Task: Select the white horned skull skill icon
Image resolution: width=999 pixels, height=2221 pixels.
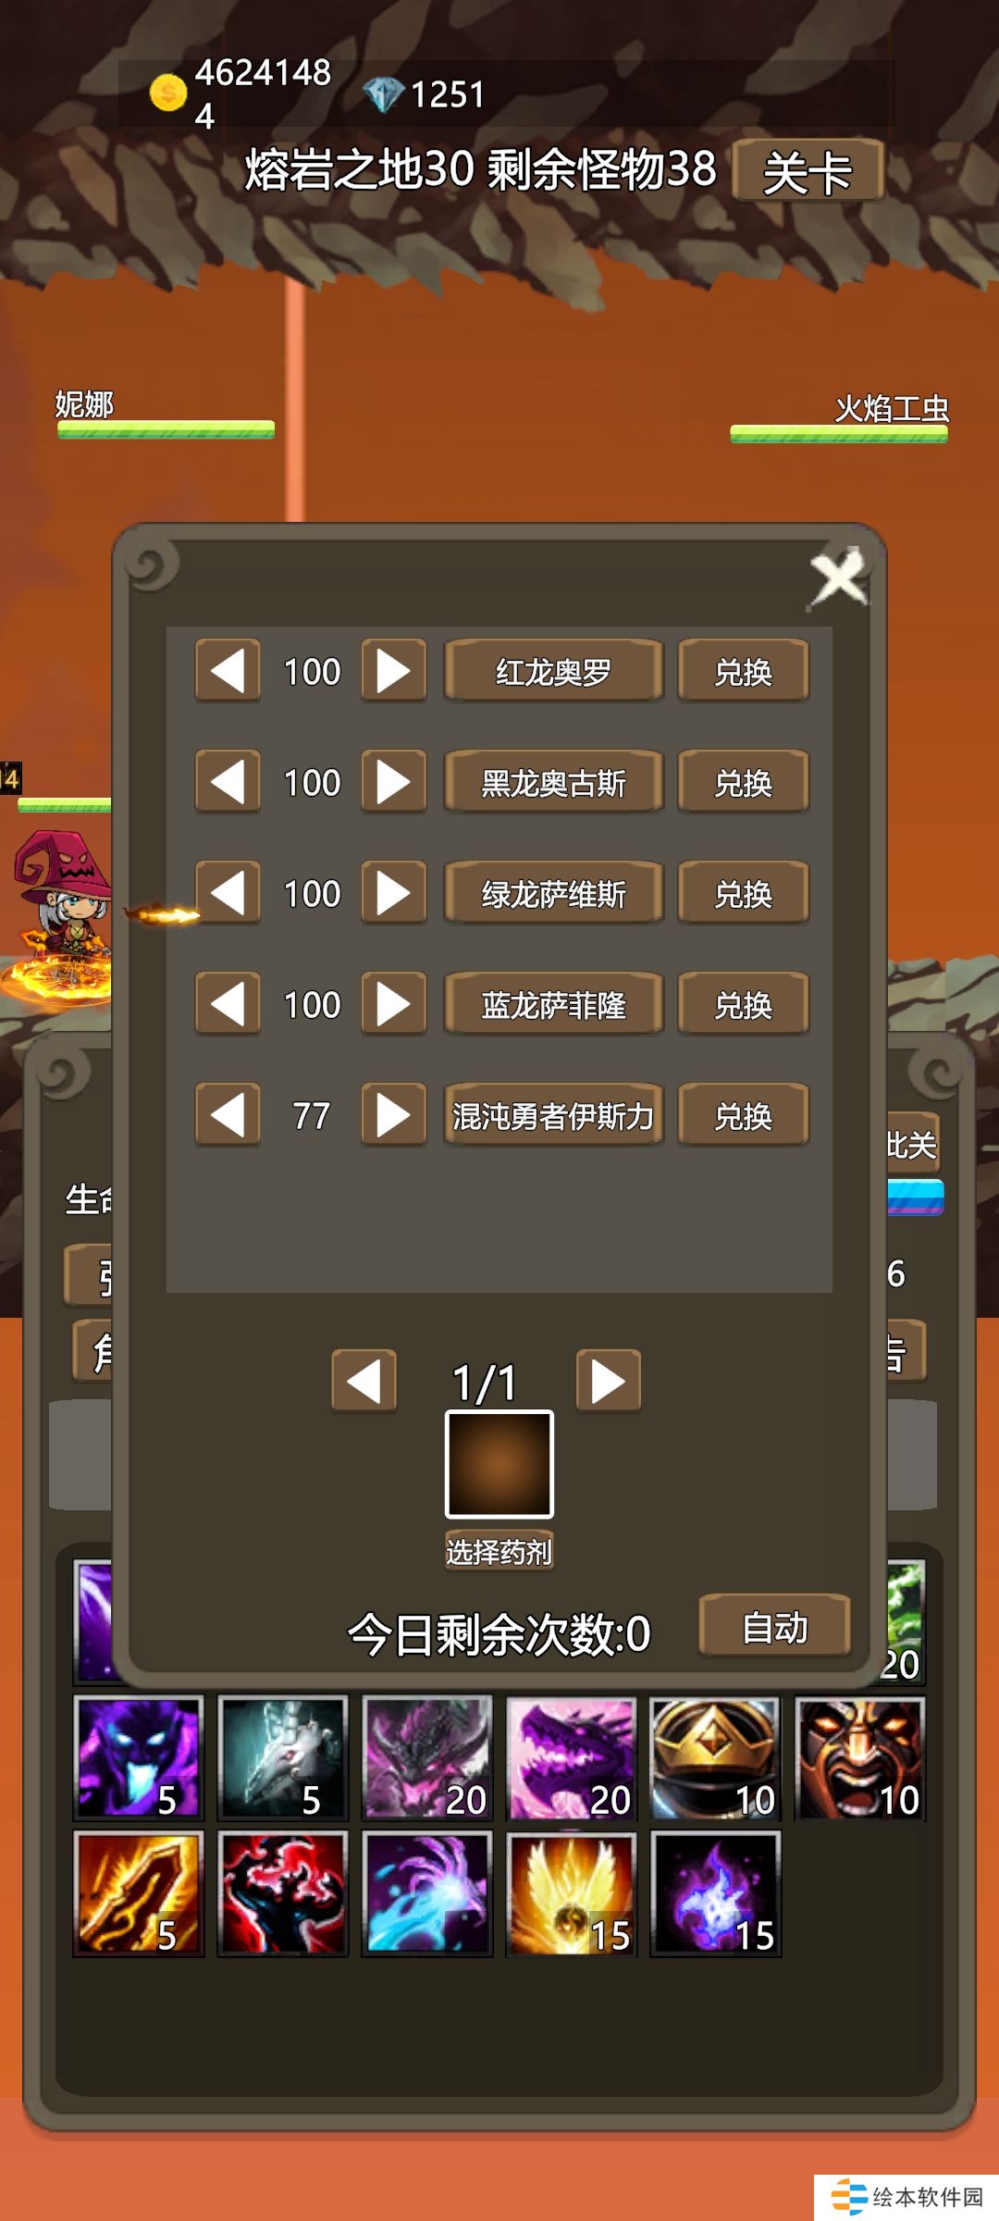Action: [x=283, y=1758]
